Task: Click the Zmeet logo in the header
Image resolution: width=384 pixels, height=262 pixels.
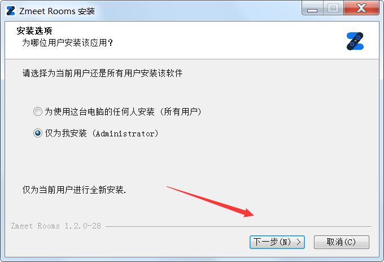Action: pos(355,41)
